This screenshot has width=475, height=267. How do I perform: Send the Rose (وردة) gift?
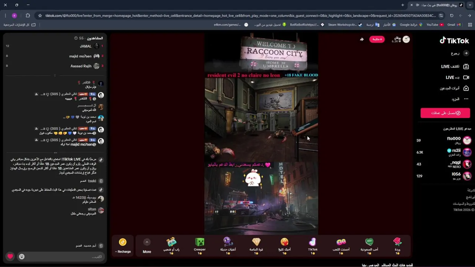click(397, 246)
